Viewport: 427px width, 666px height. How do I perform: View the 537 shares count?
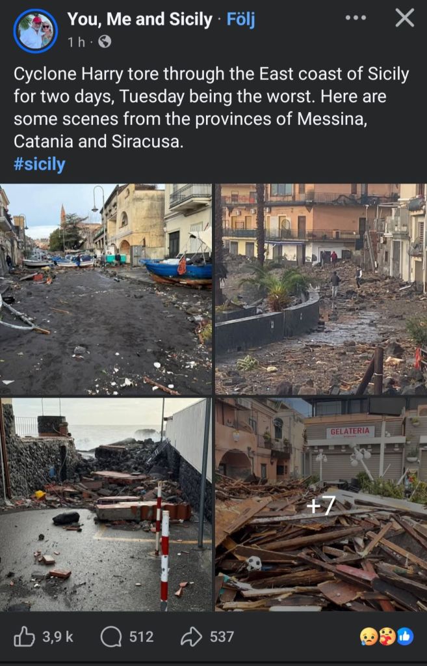(222, 637)
